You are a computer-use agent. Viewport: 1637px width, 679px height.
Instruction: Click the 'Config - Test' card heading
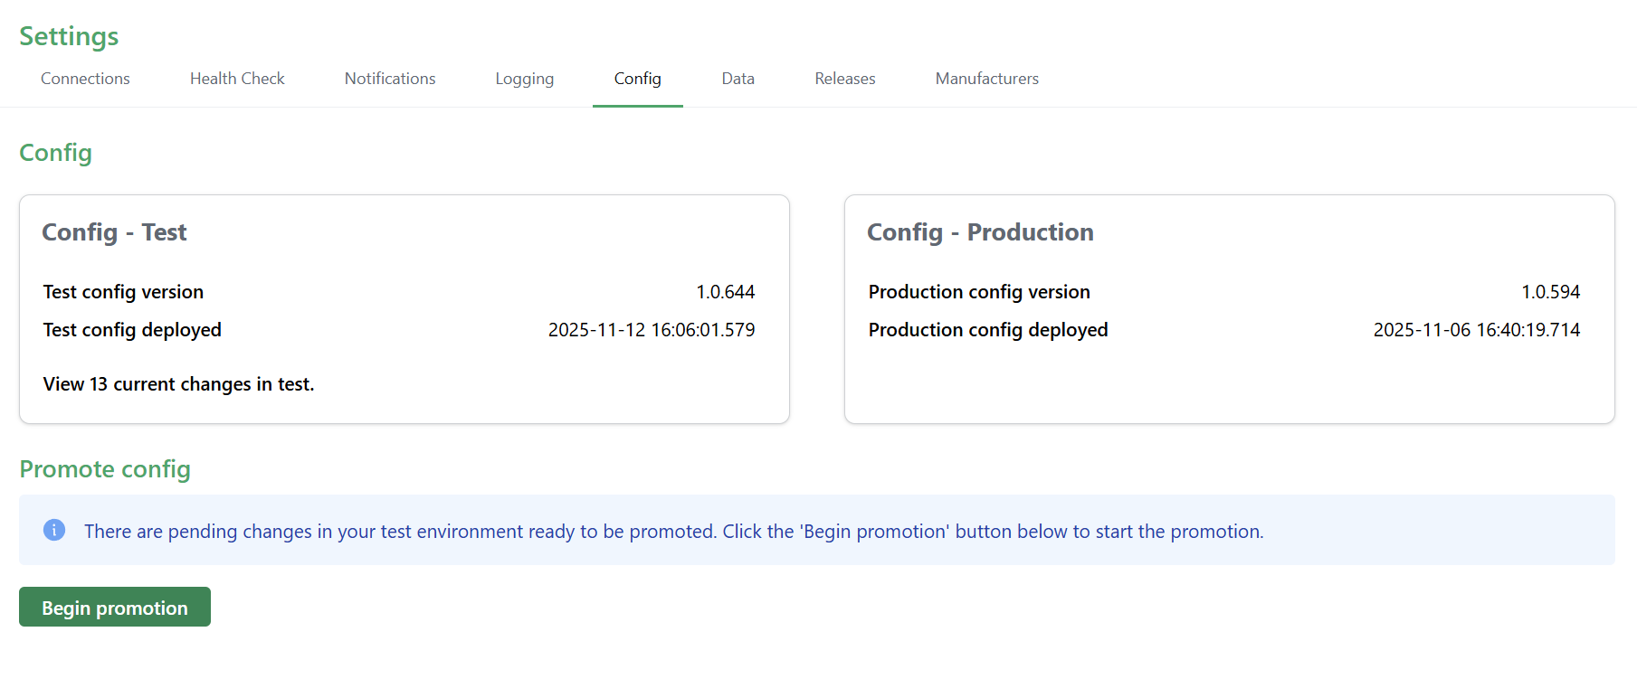[x=114, y=232]
